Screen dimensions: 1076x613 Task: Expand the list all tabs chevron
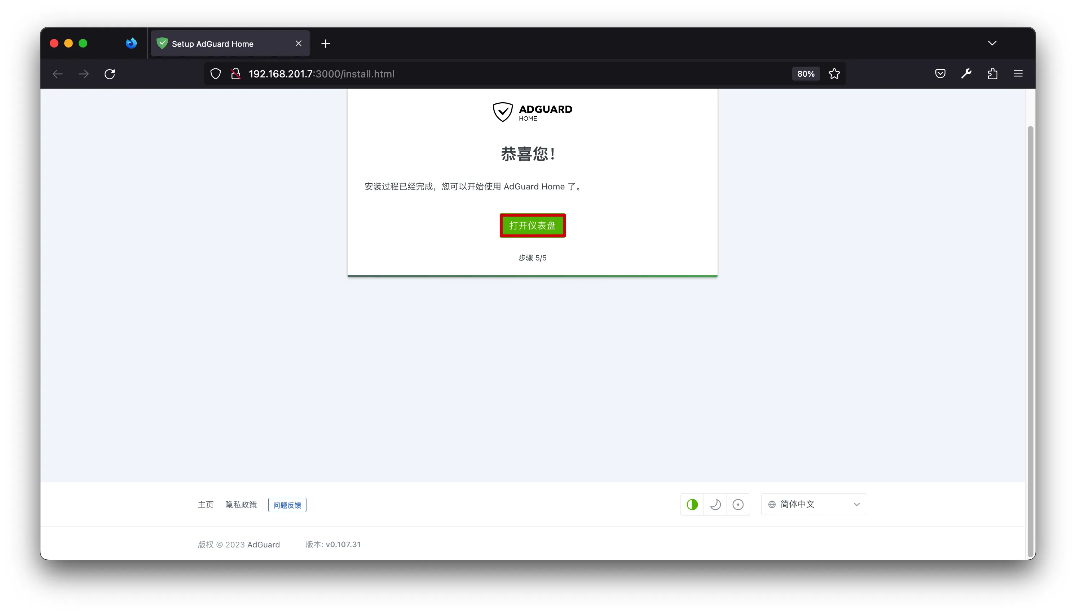[x=992, y=43]
